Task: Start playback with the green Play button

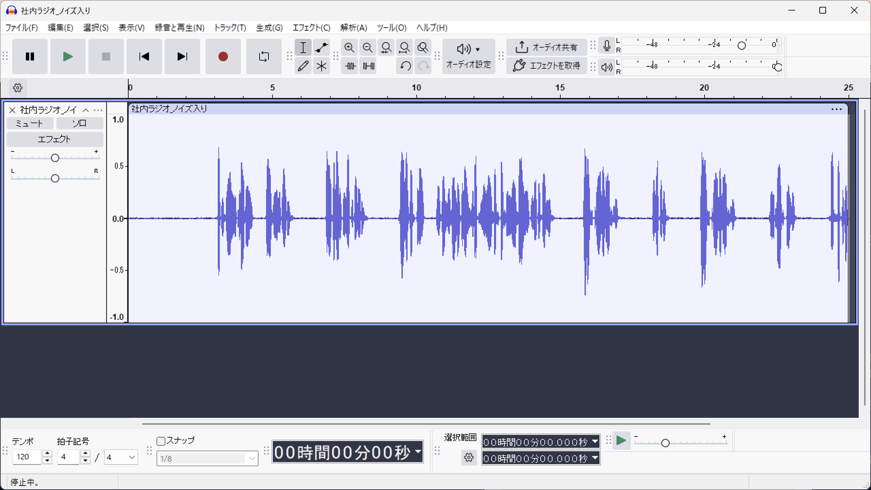Action: [68, 57]
